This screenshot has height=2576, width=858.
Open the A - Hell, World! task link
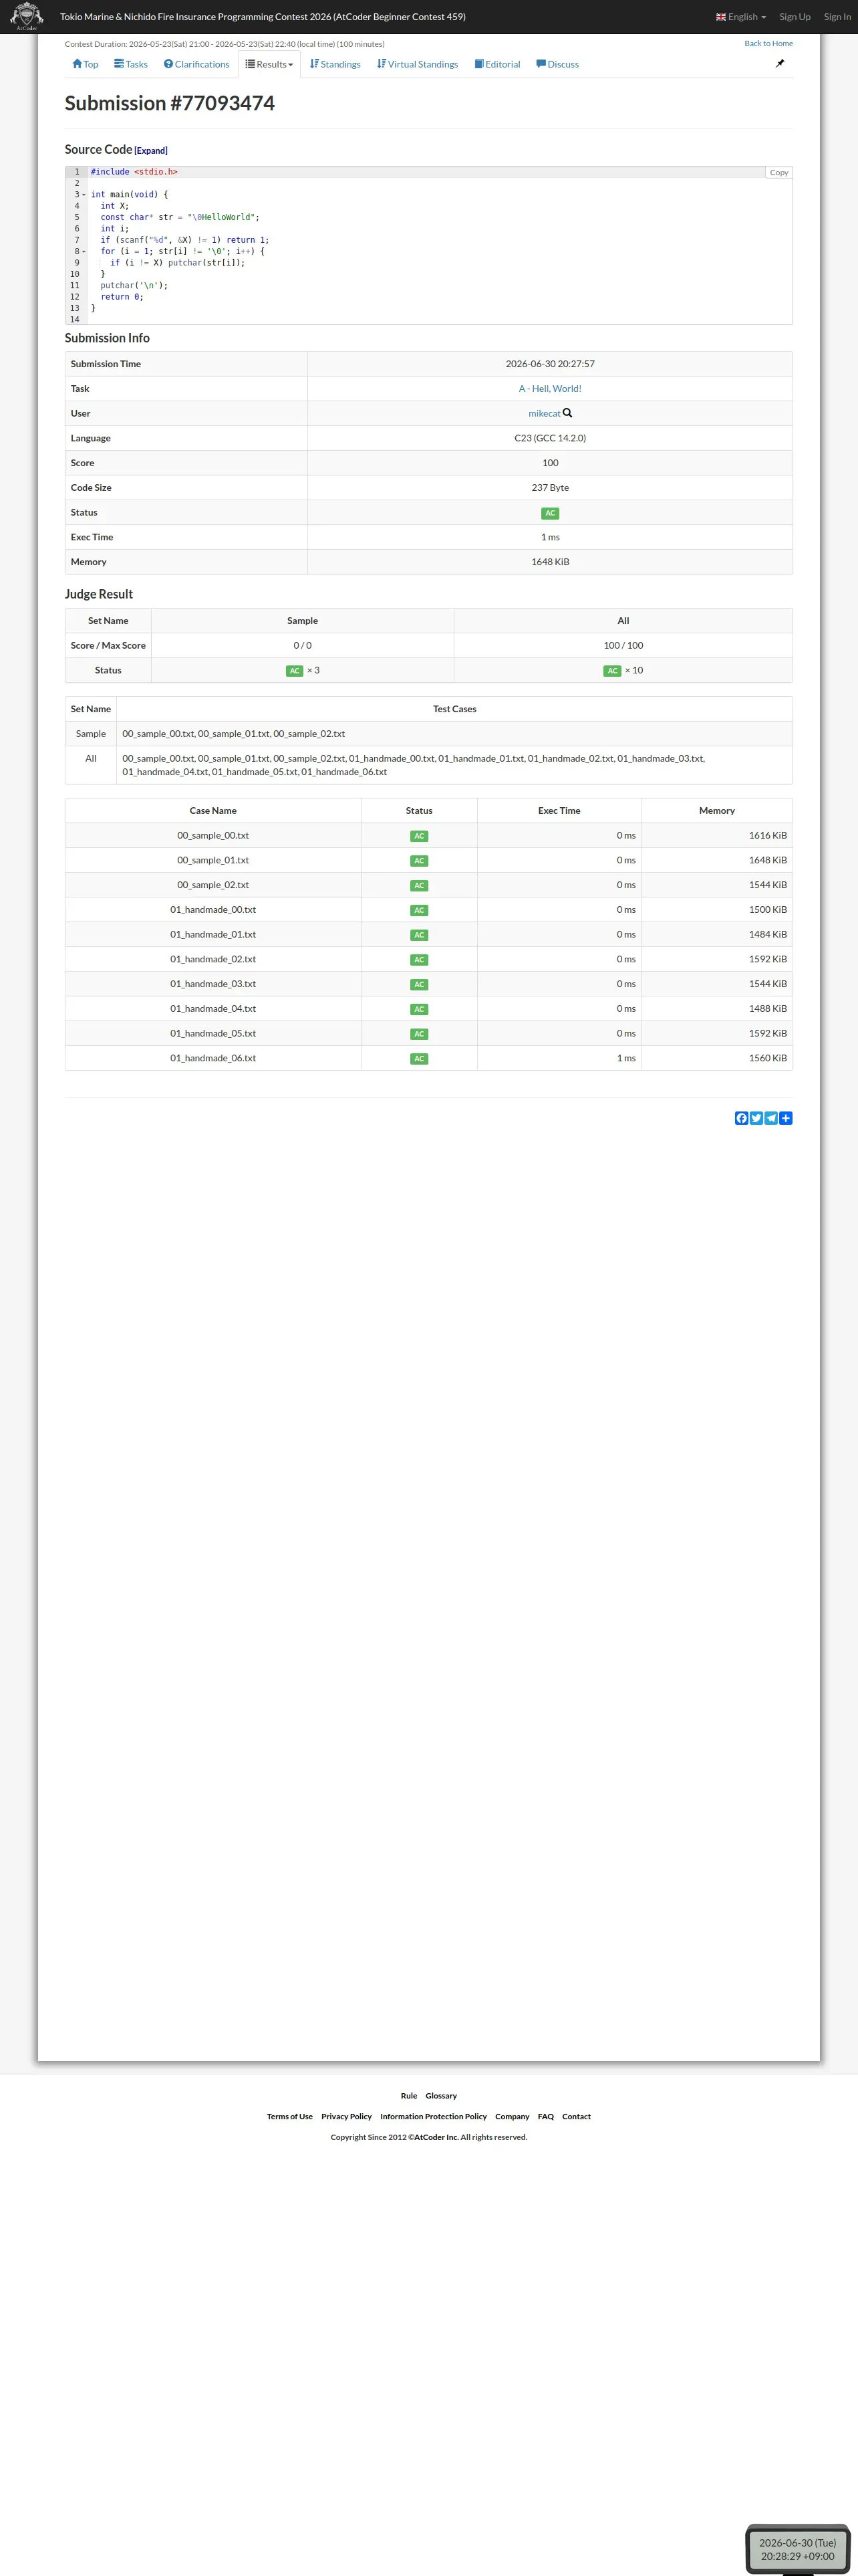coord(551,389)
